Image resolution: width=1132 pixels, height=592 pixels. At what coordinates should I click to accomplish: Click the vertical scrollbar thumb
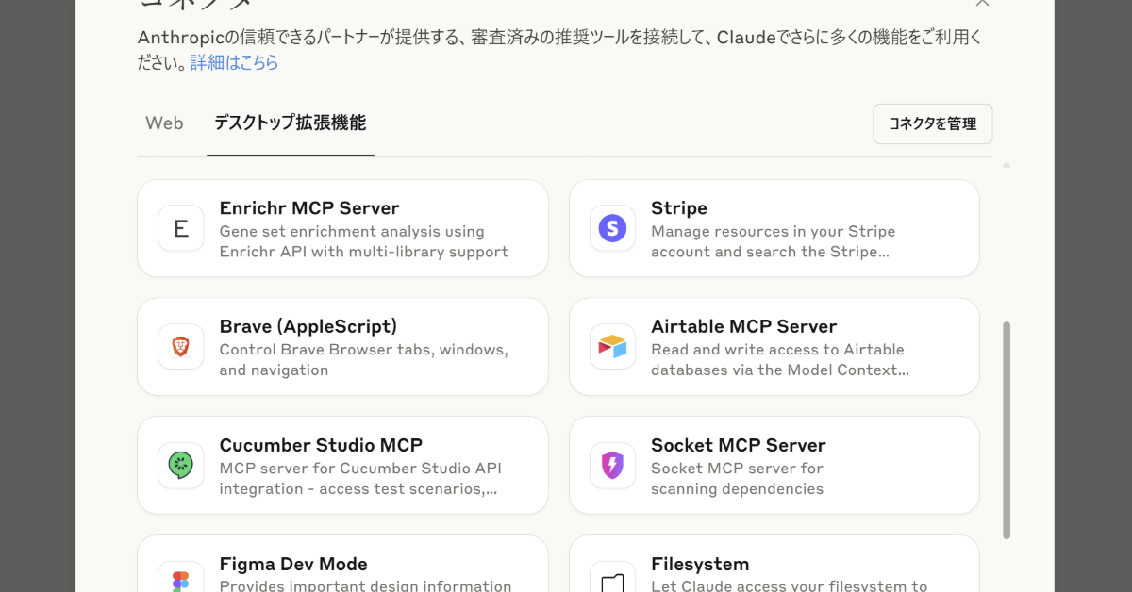1007,429
